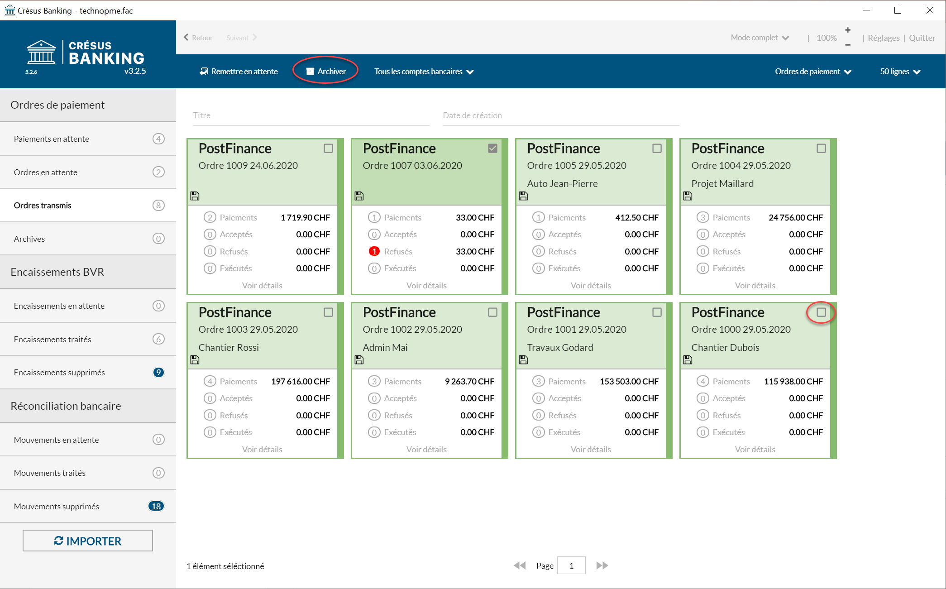
Task: Zoom out with the minus icon
Action: (848, 45)
